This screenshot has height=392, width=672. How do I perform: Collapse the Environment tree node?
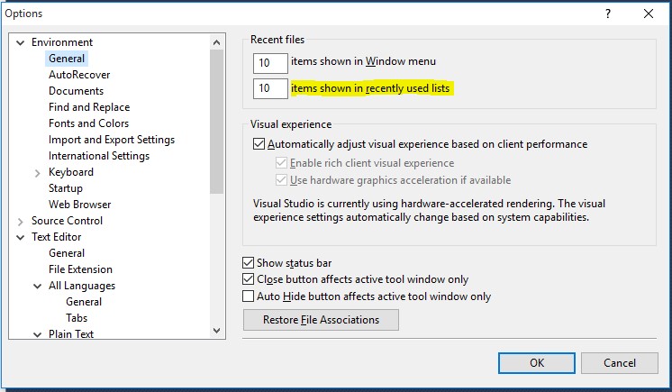(x=20, y=43)
